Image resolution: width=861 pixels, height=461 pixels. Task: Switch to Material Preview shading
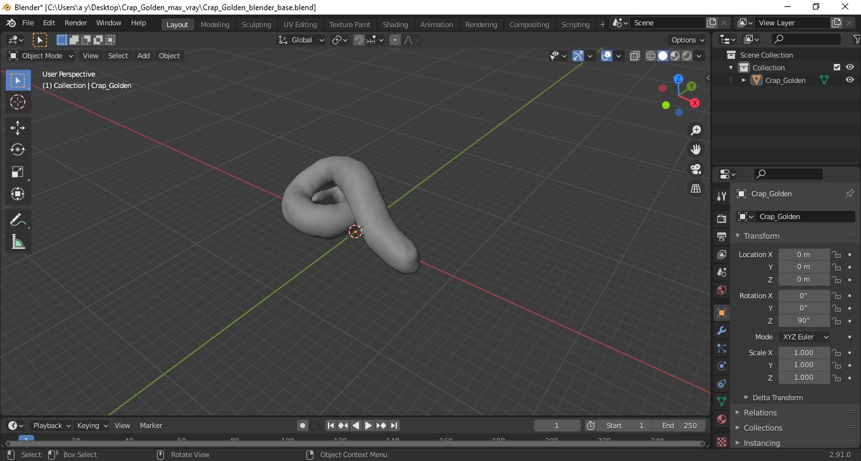pos(675,56)
